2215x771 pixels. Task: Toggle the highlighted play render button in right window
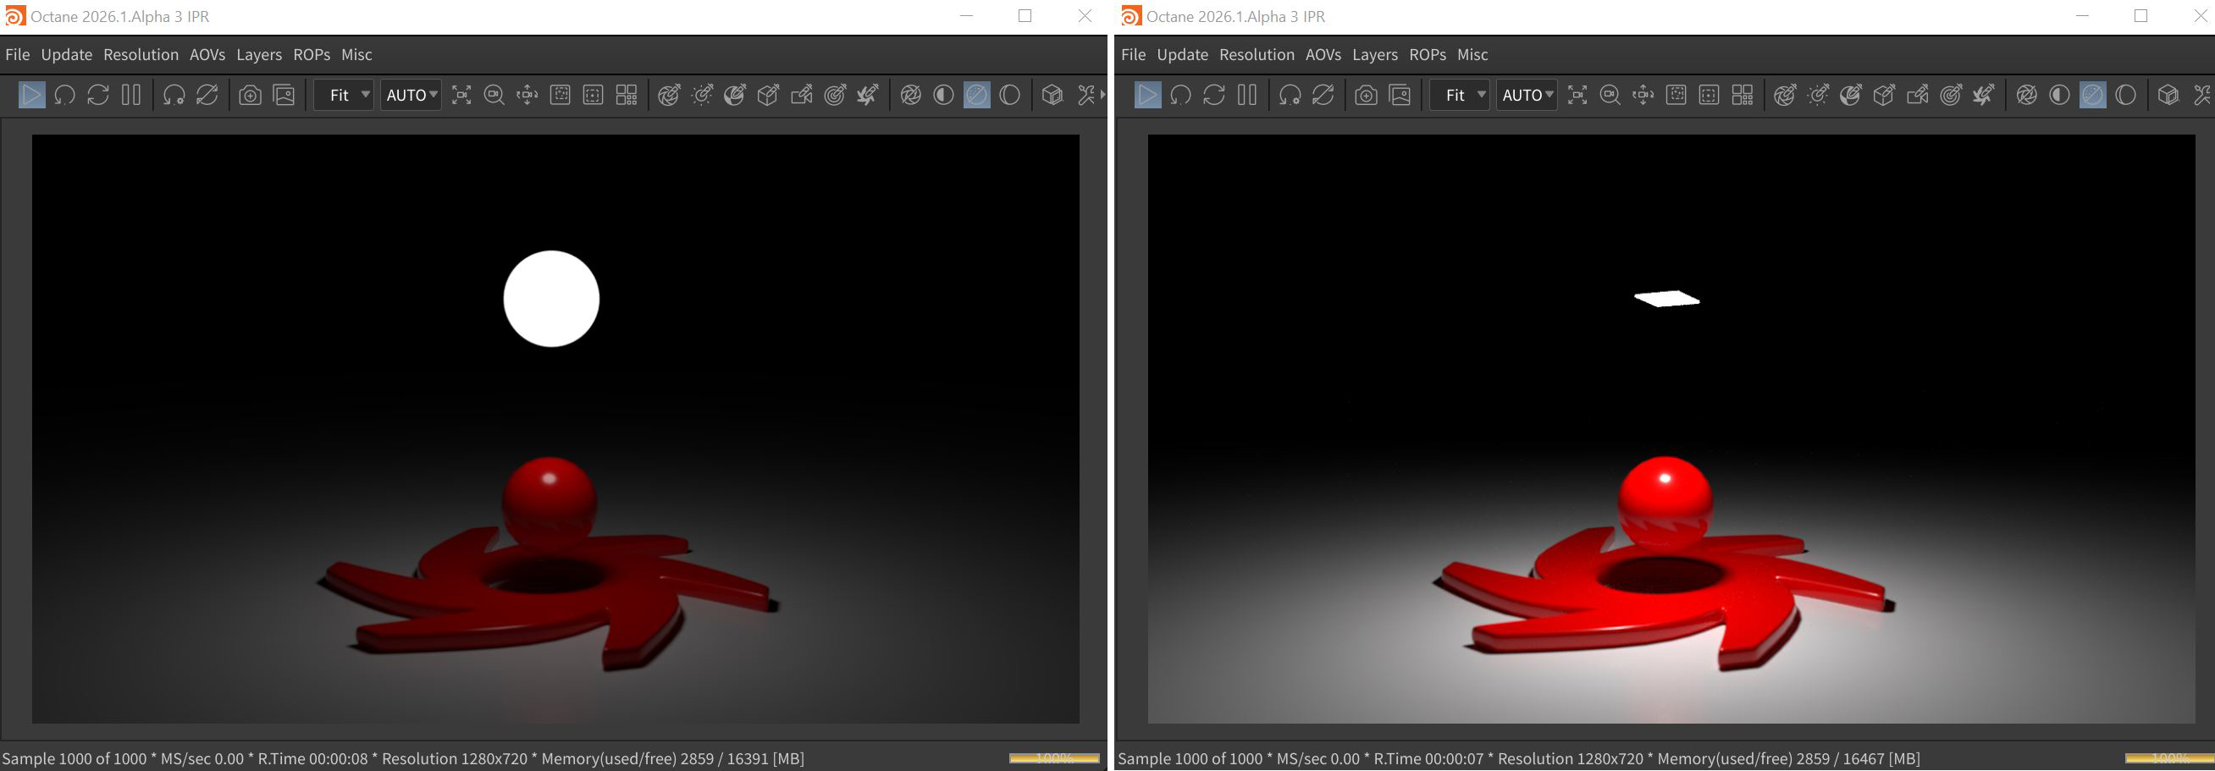coord(1147,96)
